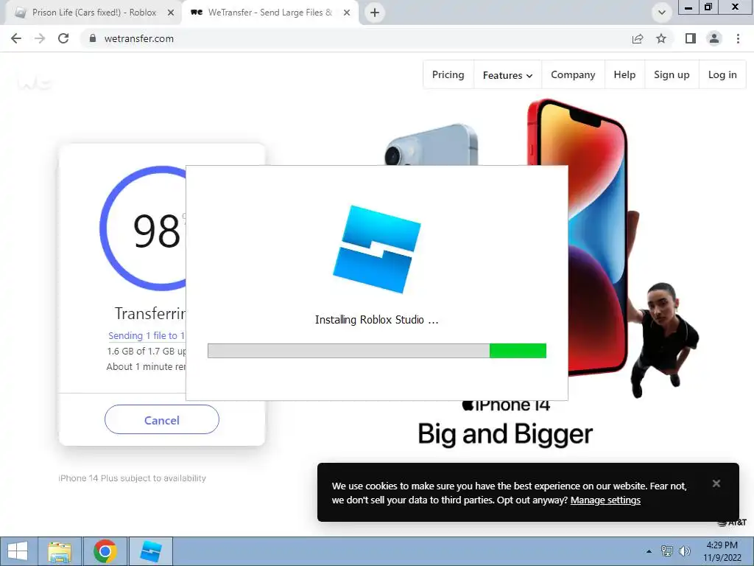Cancel the file transfer

[161, 419]
